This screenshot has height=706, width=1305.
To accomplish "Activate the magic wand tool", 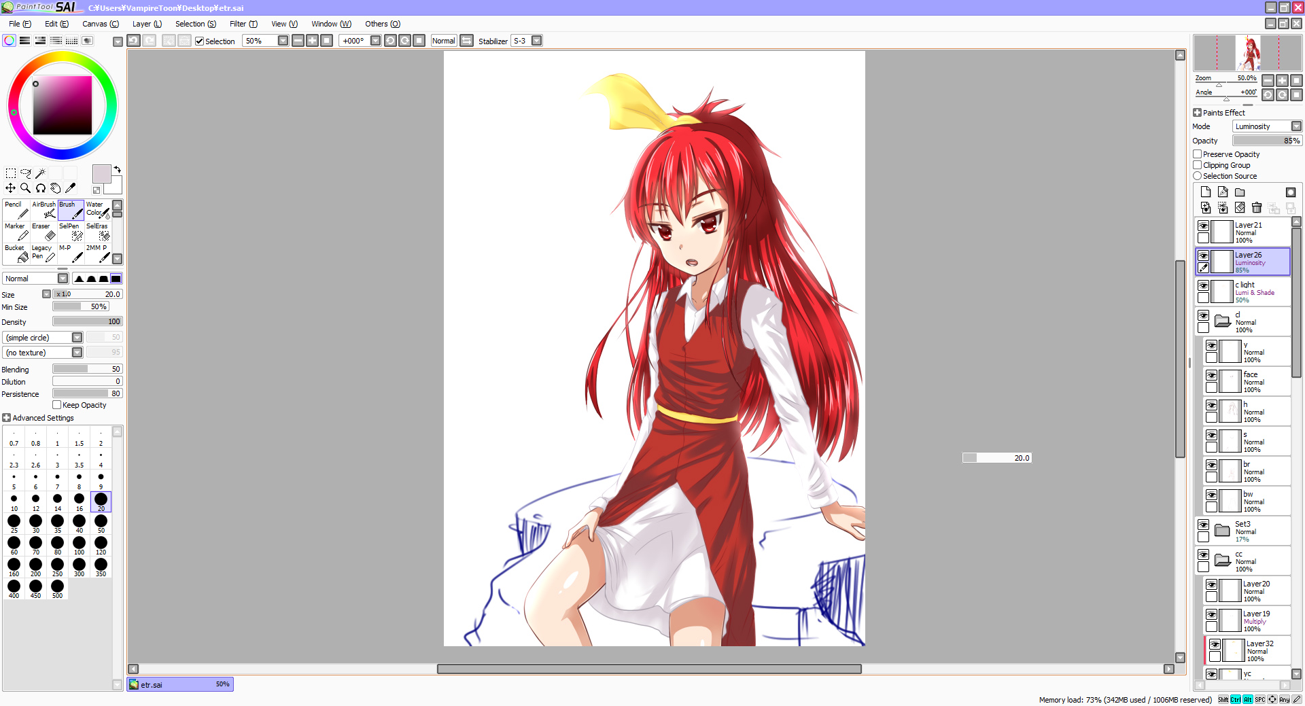I will click(x=41, y=173).
